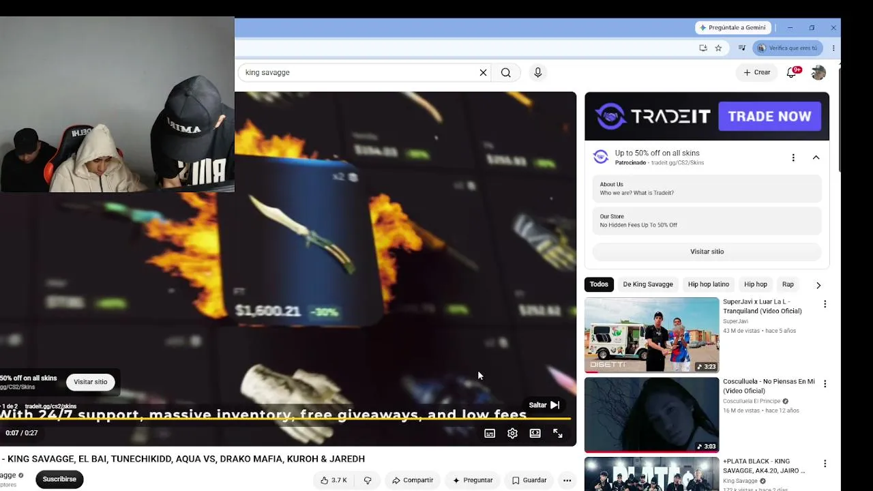873x491 pixels.
Task: Open the Our Store ad link
Action: 707,221
